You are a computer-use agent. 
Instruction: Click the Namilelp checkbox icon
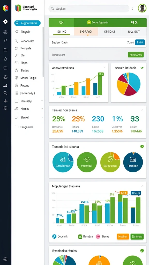(17, 101)
